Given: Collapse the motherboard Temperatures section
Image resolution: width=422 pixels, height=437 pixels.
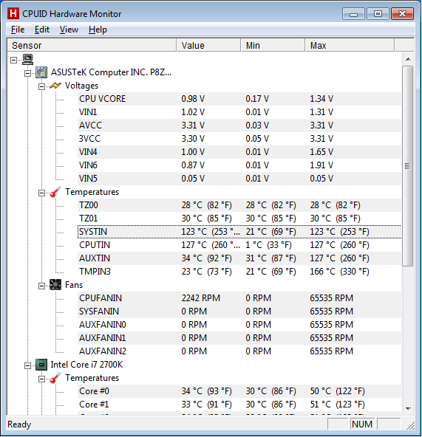Looking at the screenshot, I should coord(41,193).
